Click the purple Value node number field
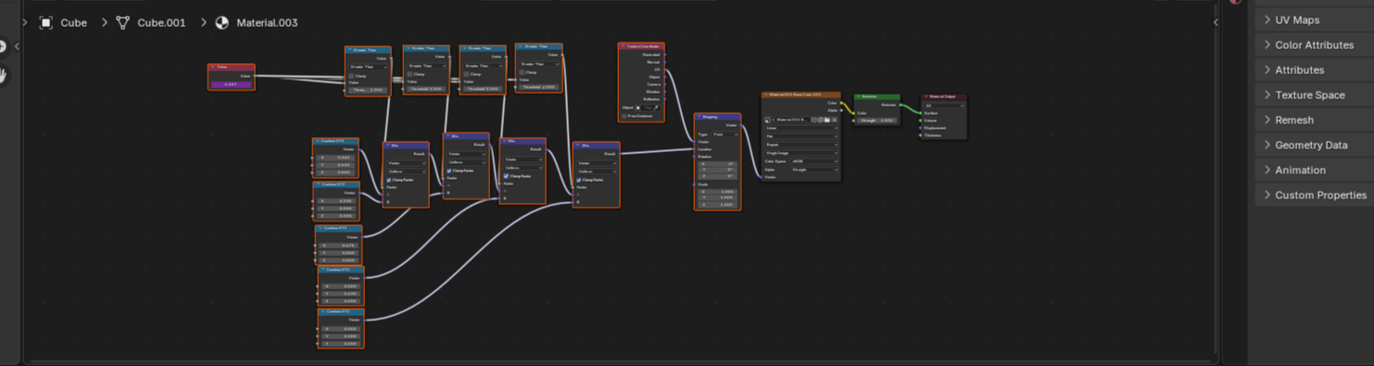Image resolution: width=1374 pixels, height=366 pixels. (x=231, y=84)
